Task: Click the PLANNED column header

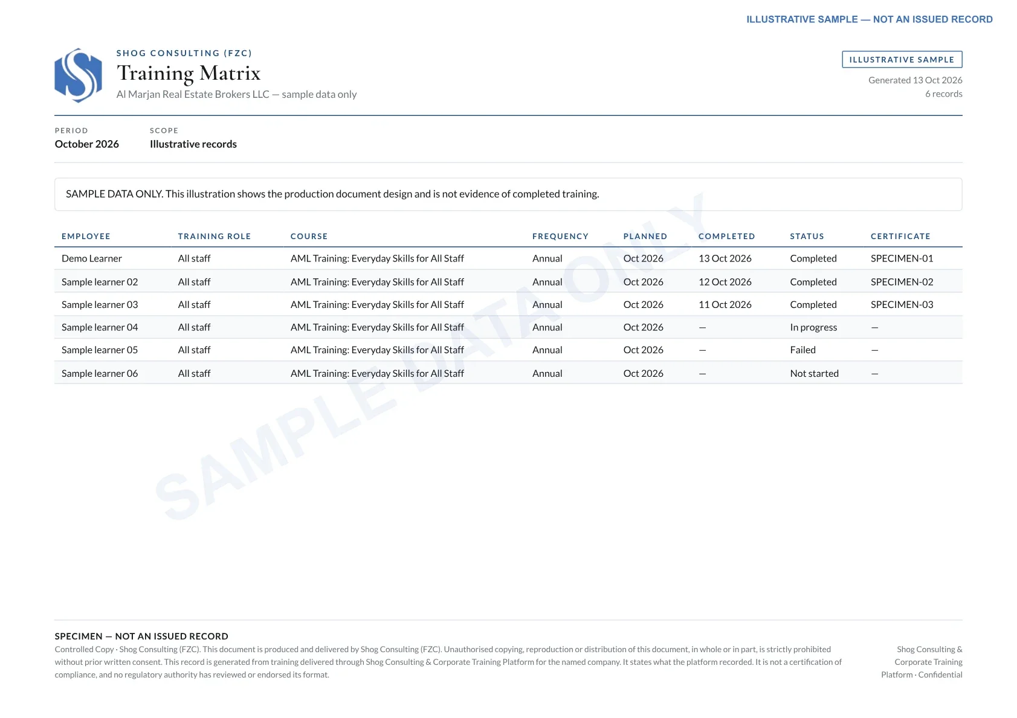Action: coord(645,236)
